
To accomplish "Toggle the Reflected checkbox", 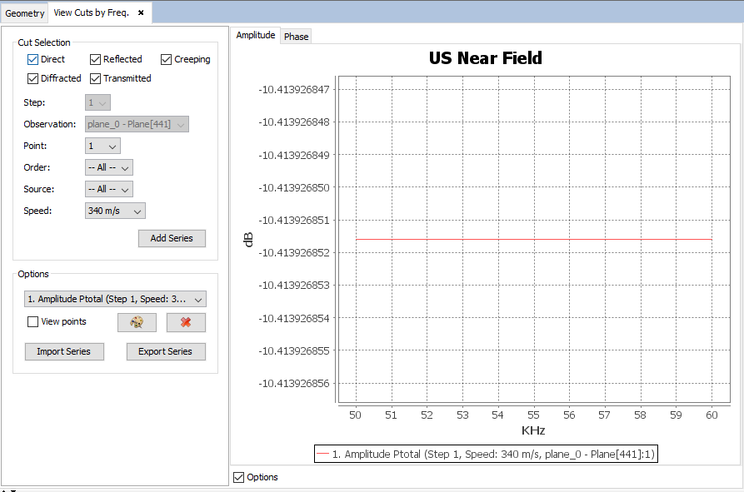I will coord(96,60).
